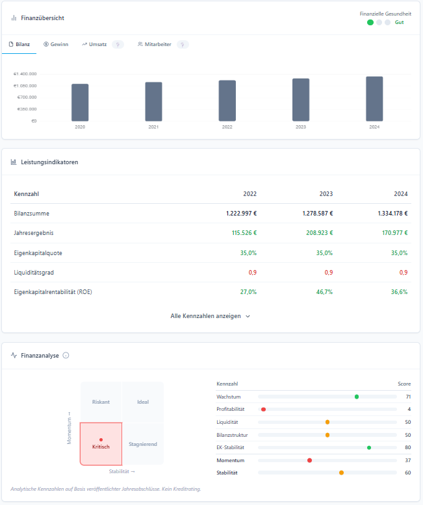Select the Mitarbeiter tab

(x=156, y=45)
